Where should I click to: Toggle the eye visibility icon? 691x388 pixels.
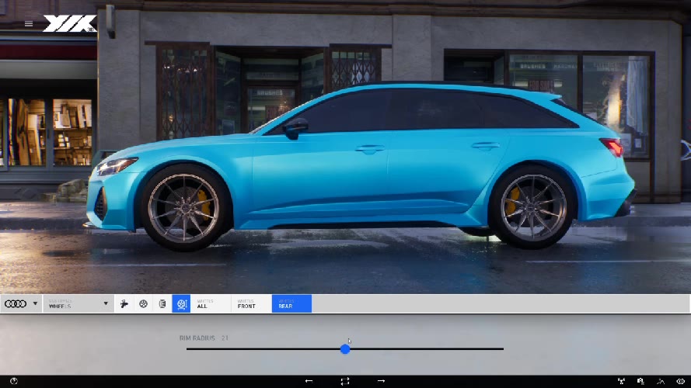pyautogui.click(x=681, y=381)
